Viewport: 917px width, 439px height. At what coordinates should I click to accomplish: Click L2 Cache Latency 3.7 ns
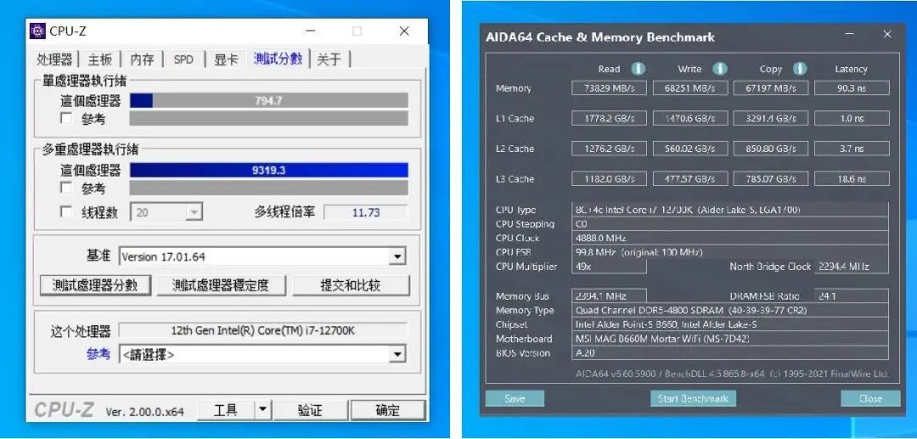pos(852,149)
